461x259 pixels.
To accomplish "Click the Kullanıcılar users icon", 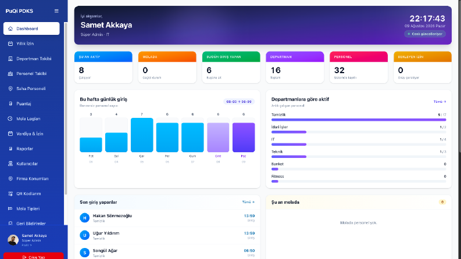I will point(10,164).
